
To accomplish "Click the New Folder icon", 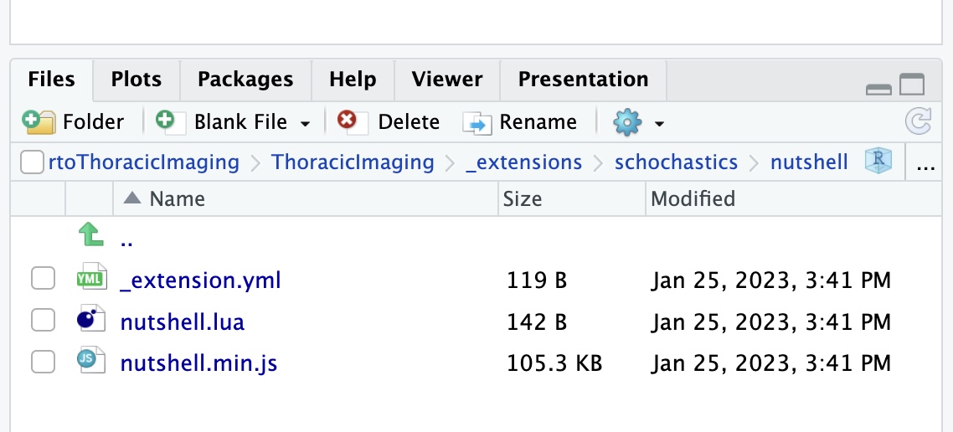I will click(x=39, y=122).
